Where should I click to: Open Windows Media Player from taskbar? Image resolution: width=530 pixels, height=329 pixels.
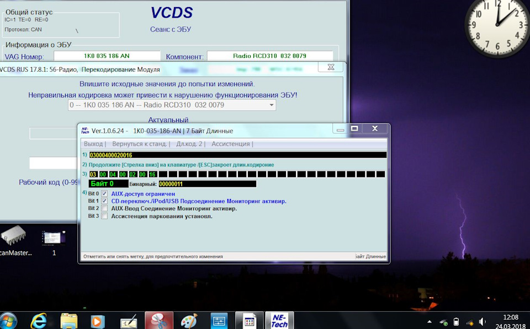98,321
